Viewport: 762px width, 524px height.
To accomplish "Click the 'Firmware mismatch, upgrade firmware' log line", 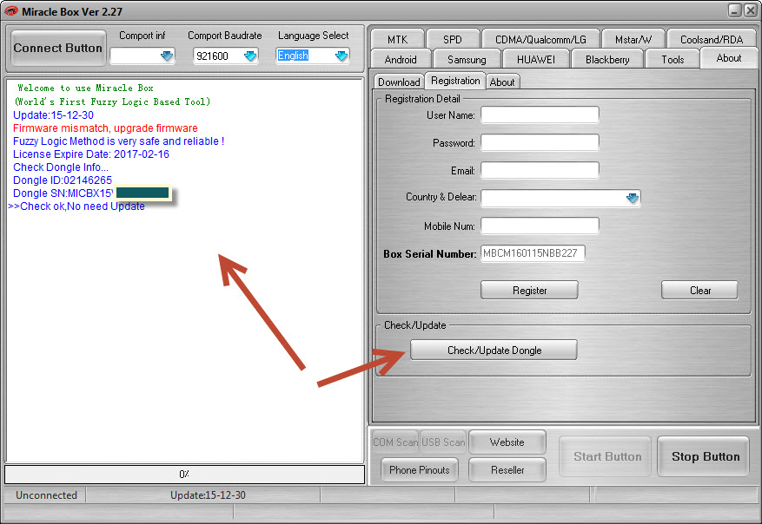I will [x=105, y=128].
